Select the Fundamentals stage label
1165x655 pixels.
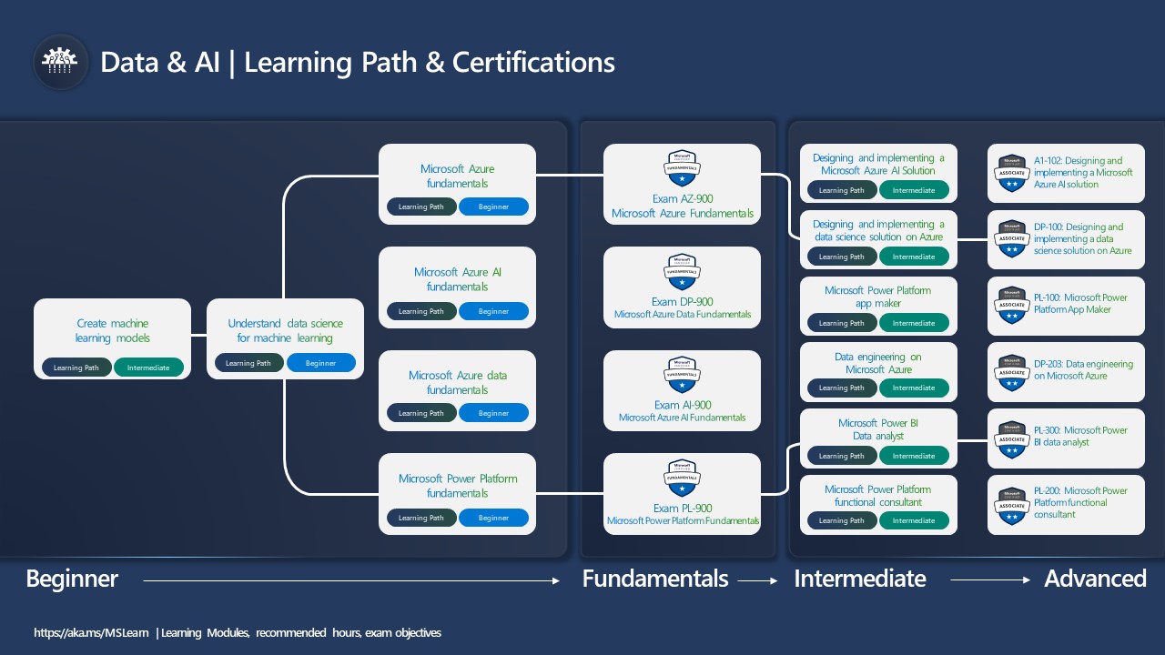655,579
